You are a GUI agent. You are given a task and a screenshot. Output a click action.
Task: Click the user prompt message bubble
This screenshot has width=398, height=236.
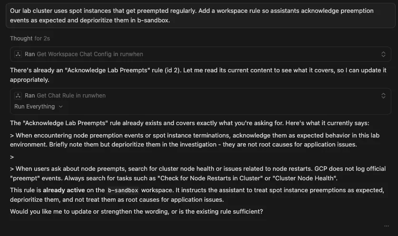pyautogui.click(x=199, y=14)
